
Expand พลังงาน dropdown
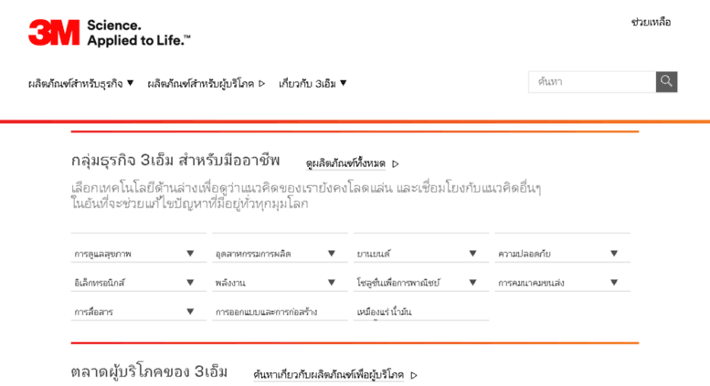click(x=280, y=283)
